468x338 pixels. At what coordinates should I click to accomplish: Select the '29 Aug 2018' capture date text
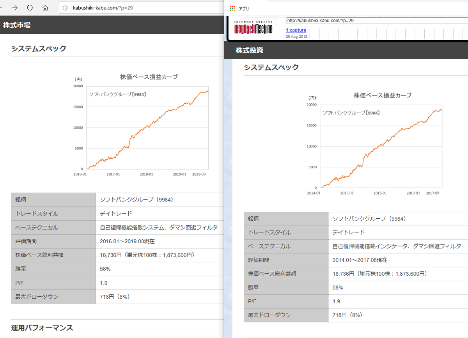tap(296, 37)
